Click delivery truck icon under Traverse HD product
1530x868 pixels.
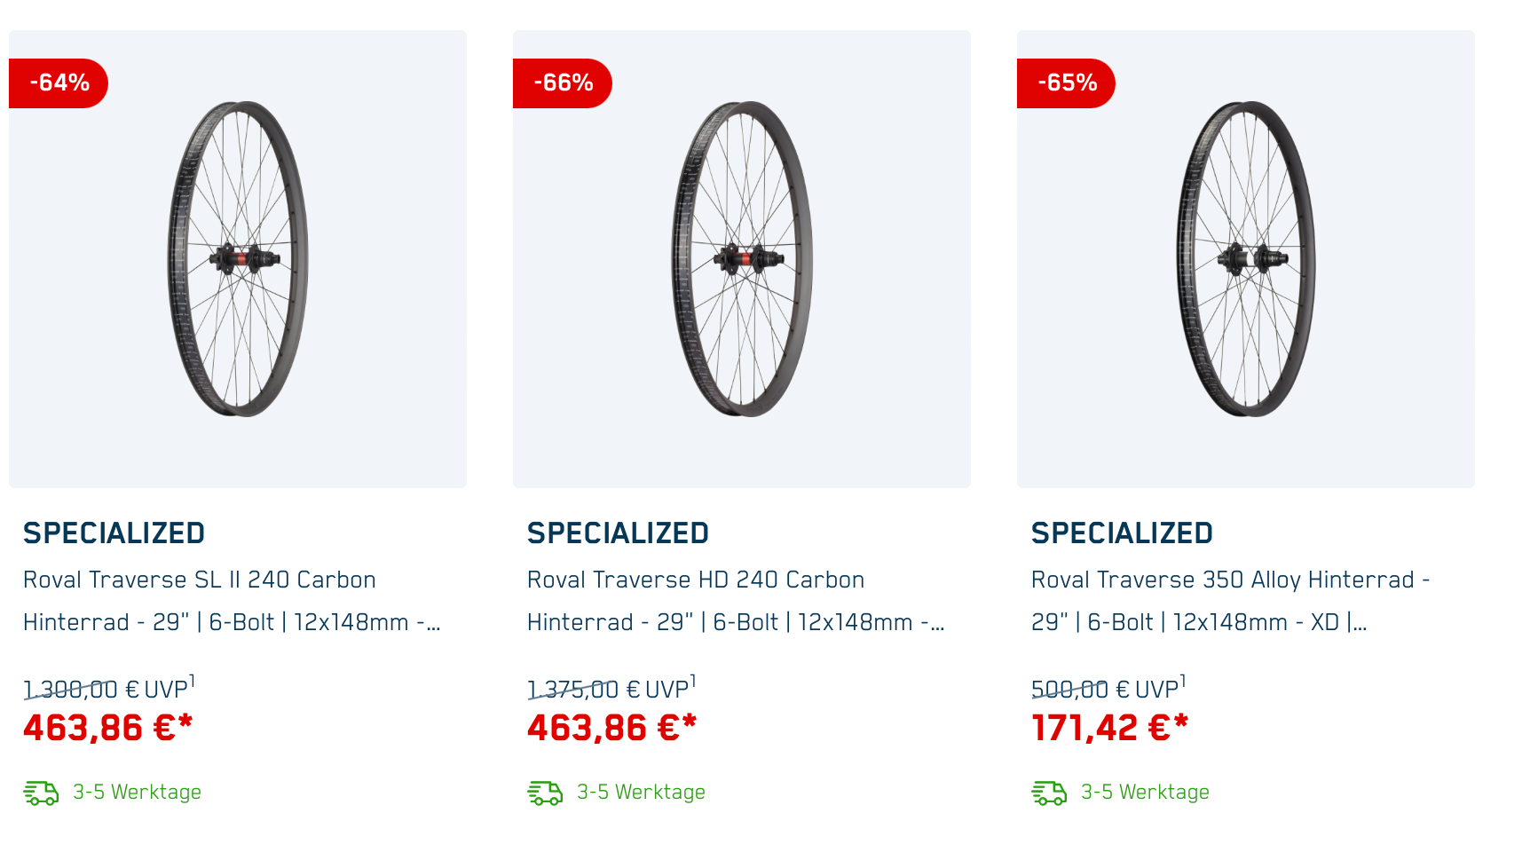click(x=545, y=793)
